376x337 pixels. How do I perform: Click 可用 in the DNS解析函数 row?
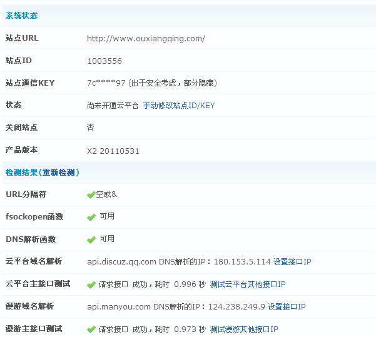[x=107, y=239]
